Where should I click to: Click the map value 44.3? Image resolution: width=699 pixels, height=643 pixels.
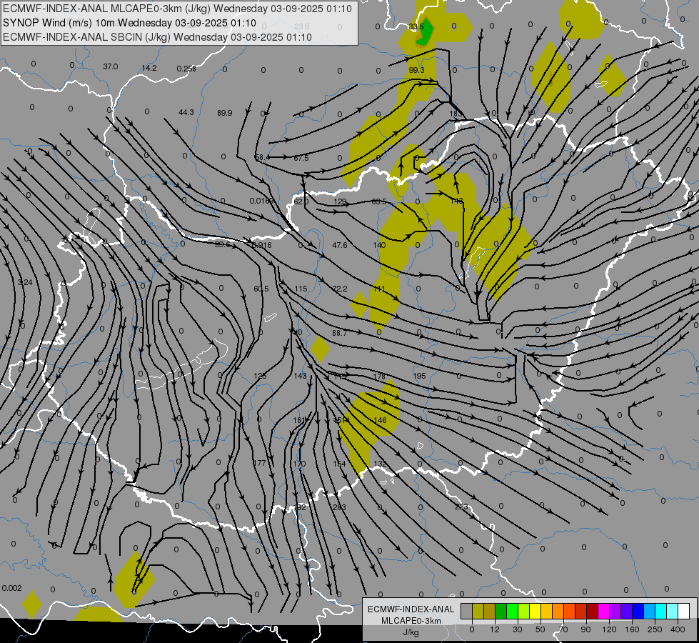click(x=186, y=112)
